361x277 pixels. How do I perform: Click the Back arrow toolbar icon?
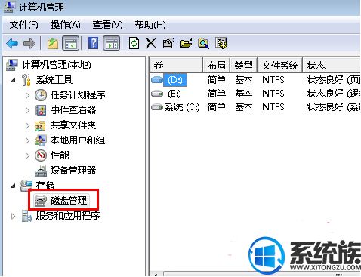[x=12, y=44]
